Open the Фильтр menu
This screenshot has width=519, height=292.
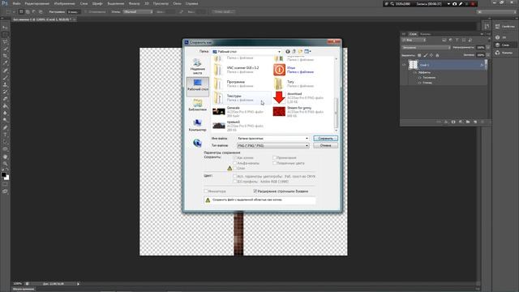tap(134, 3)
